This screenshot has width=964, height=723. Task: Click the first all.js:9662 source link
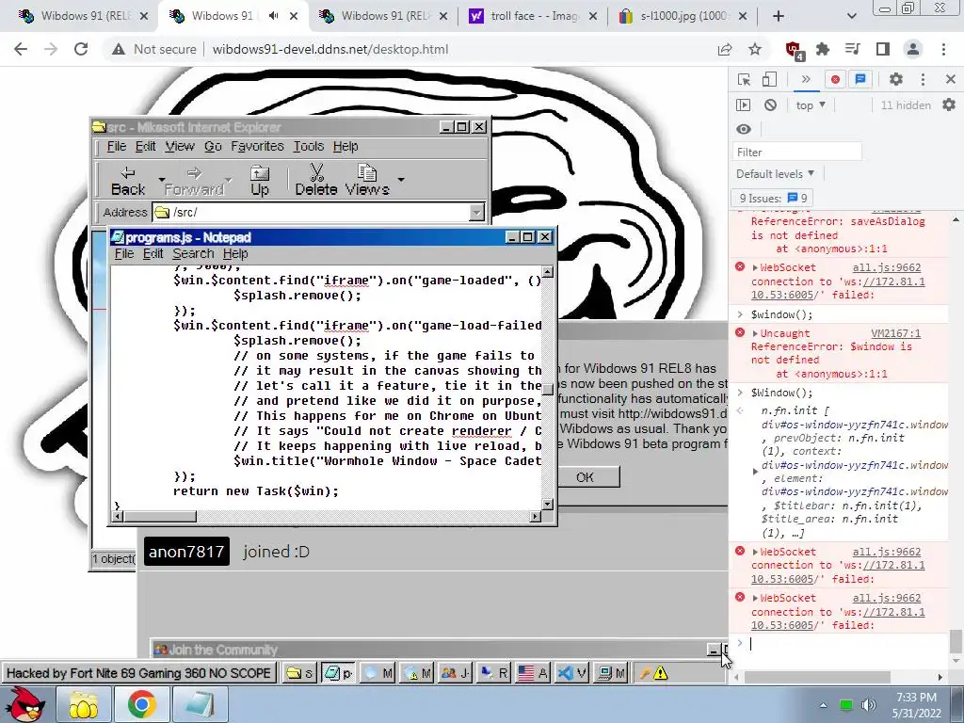click(887, 267)
